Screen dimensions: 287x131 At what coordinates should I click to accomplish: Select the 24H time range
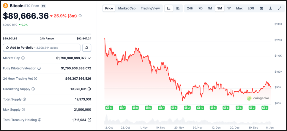click(190, 8)
